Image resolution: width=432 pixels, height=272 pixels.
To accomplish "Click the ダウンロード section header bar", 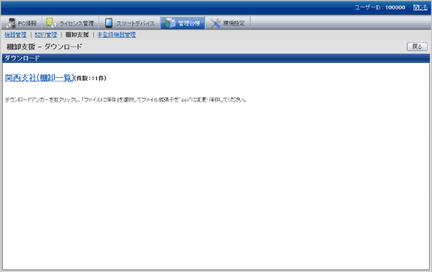I will (x=216, y=58).
